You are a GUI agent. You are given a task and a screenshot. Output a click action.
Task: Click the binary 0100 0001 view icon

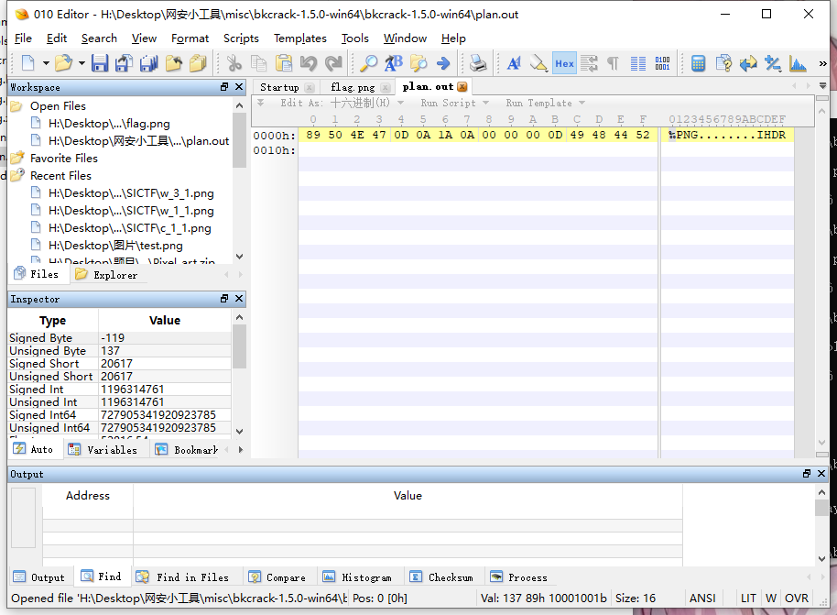(662, 63)
